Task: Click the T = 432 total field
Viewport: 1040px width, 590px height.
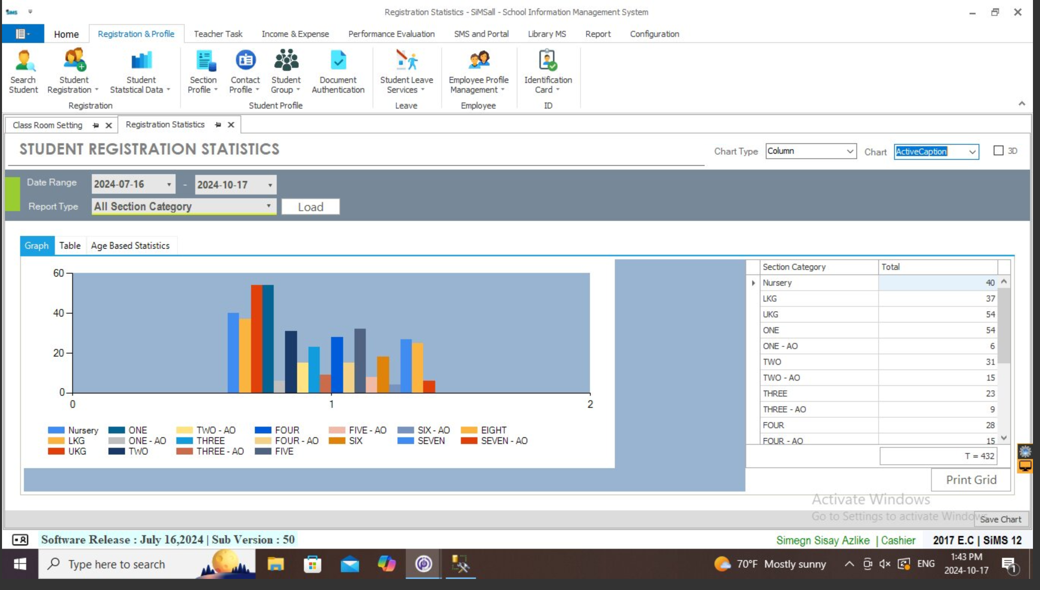Action: 938,456
